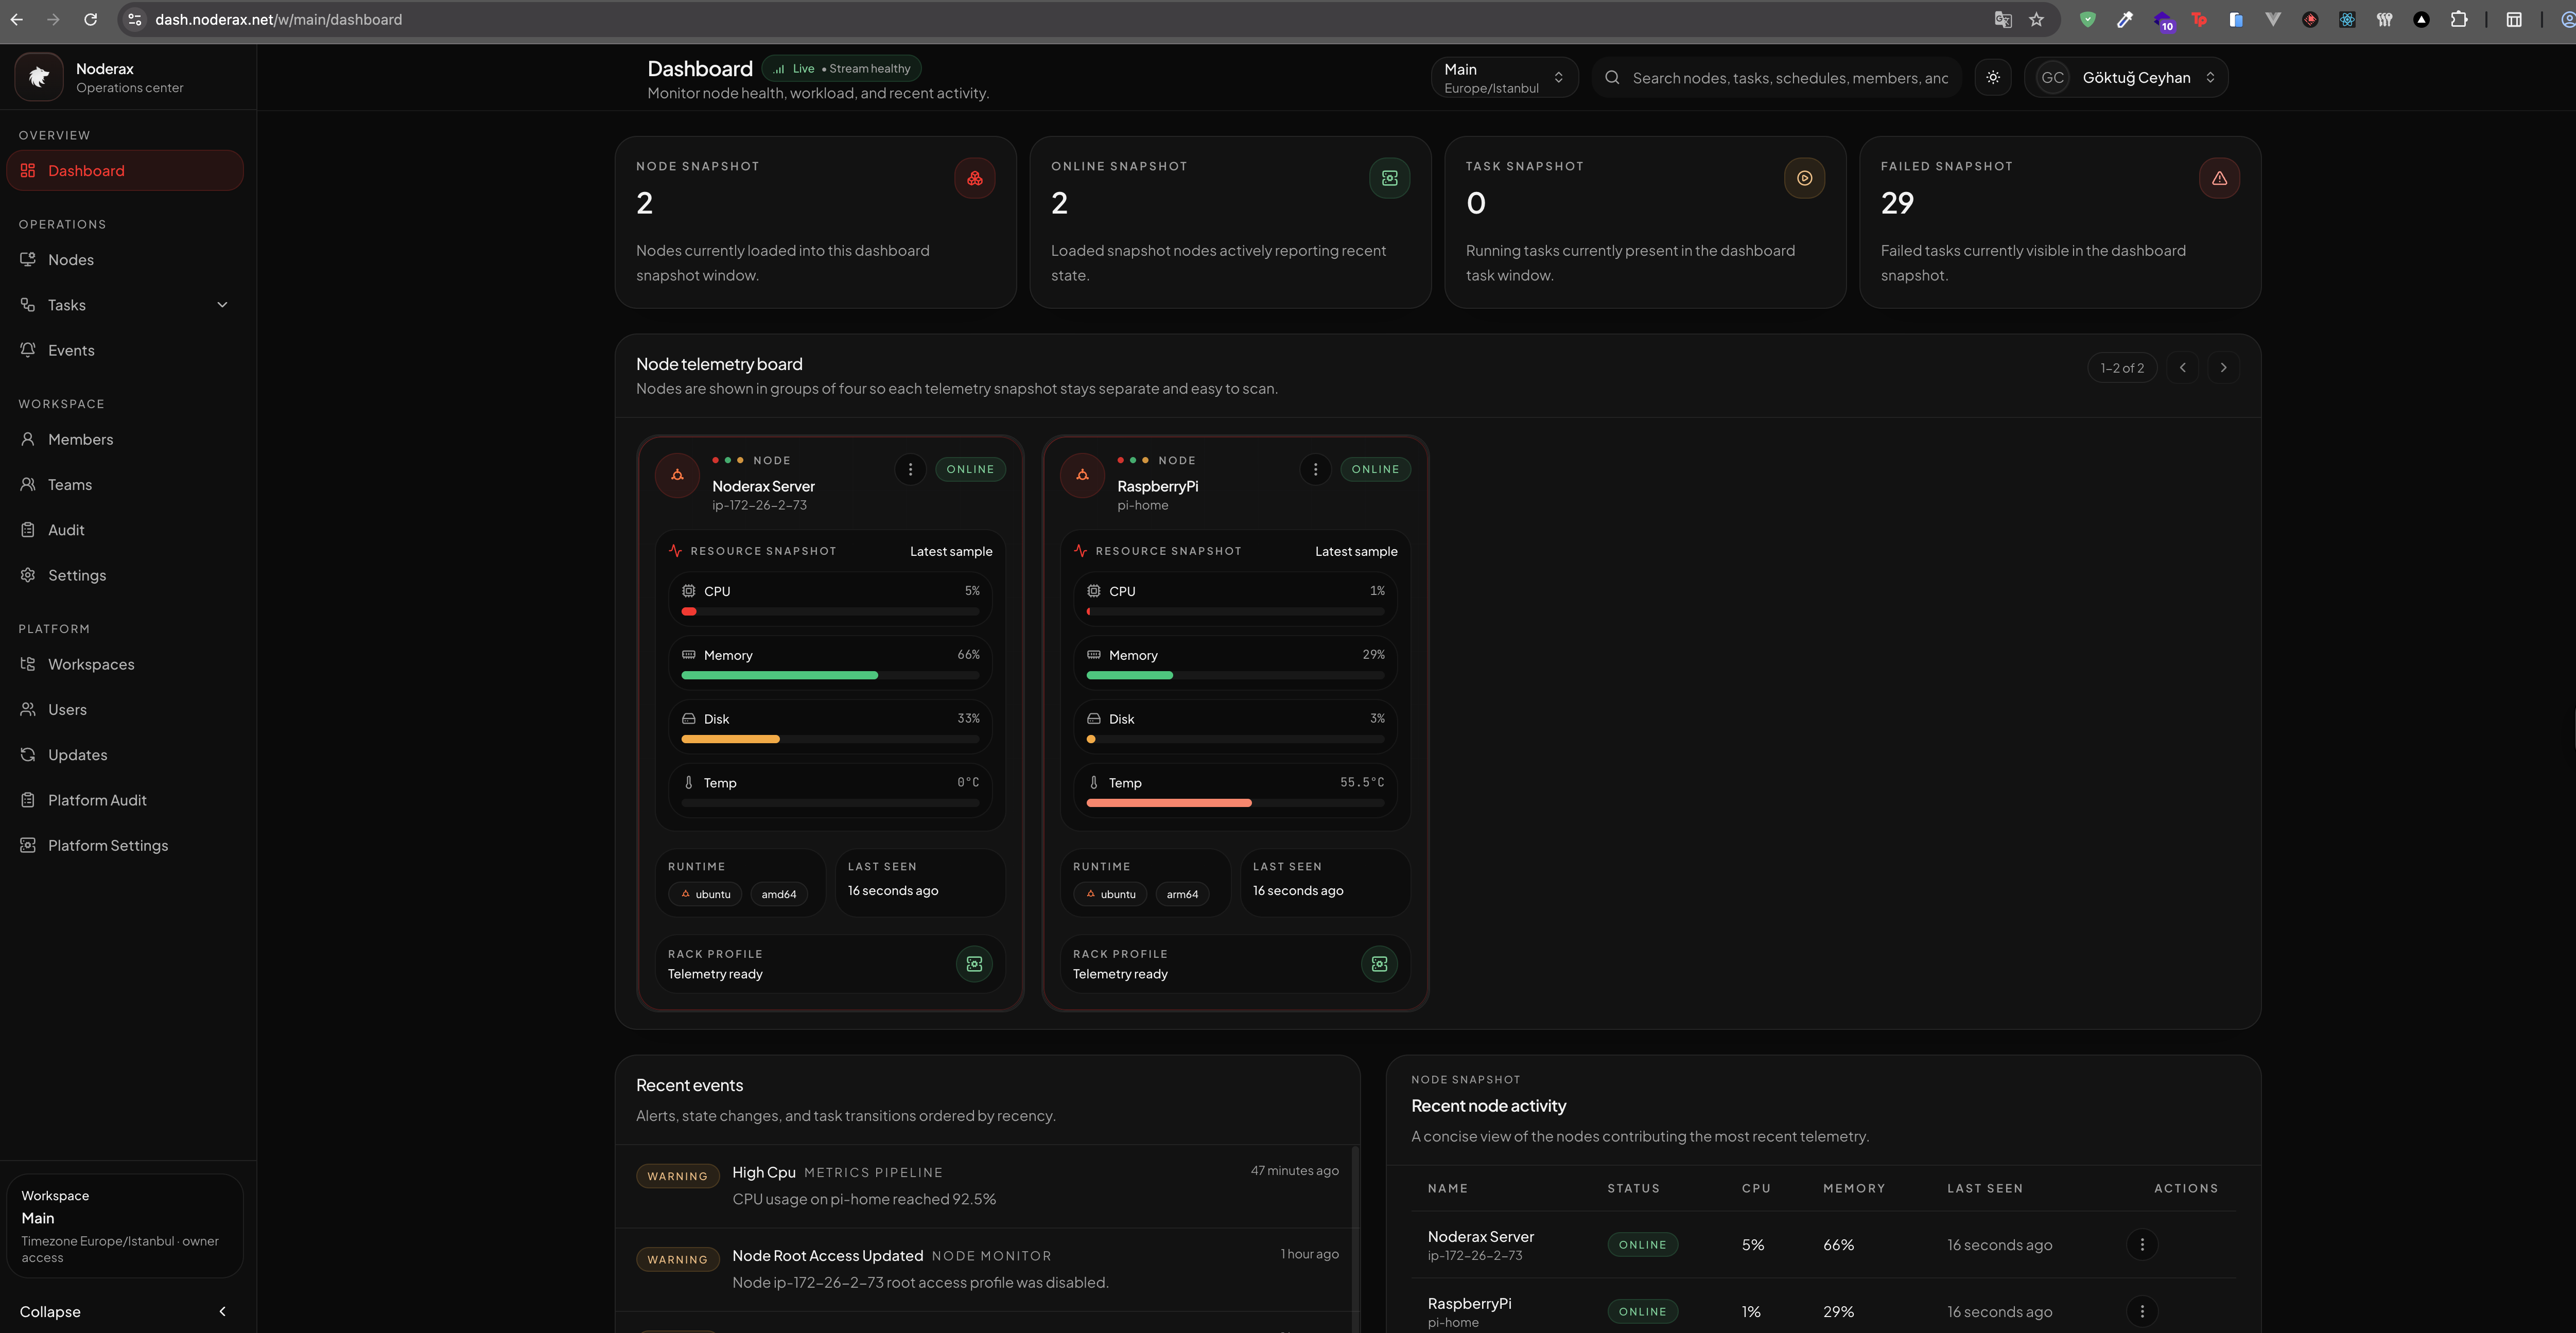The width and height of the screenshot is (2576, 1333).
Task: Go to next telemetry board page
Action: 2223,368
